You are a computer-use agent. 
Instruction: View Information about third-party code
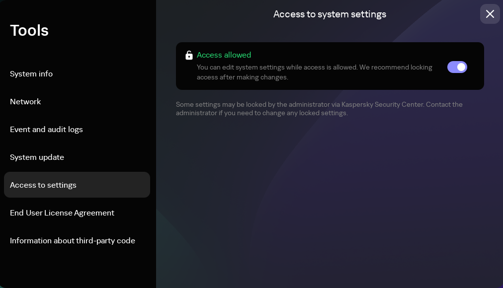click(73, 240)
